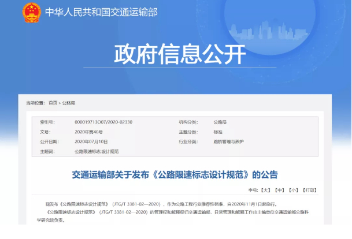Screen dimensions: 352x239
Task: Click the article title 交通运输部关于发布…的公告
Action: point(175,175)
